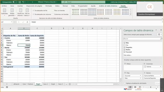This screenshot has width=164, height=92.
Task: Switch to the Datos ribbon tab
Action: [x=57, y=6]
